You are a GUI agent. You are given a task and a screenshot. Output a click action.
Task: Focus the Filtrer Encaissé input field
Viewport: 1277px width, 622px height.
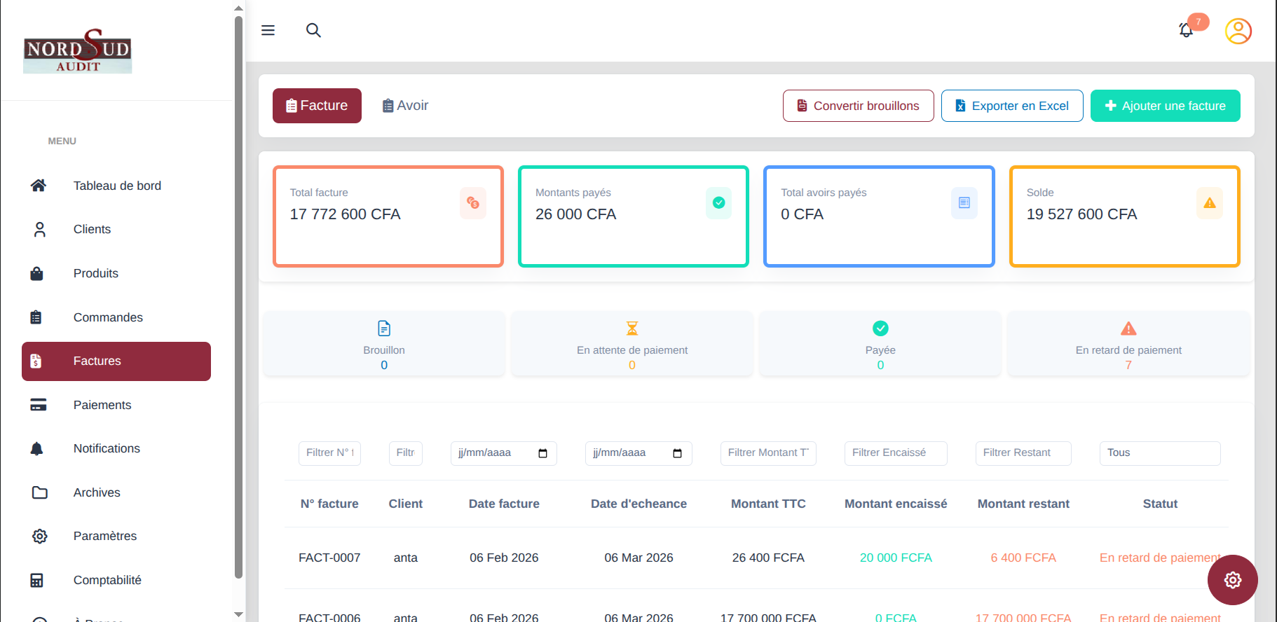[895, 453]
